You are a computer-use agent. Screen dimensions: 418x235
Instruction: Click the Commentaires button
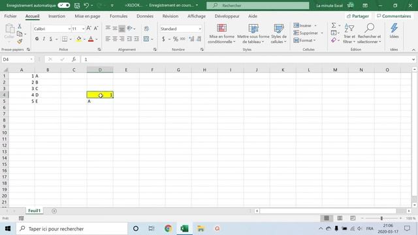click(x=394, y=16)
